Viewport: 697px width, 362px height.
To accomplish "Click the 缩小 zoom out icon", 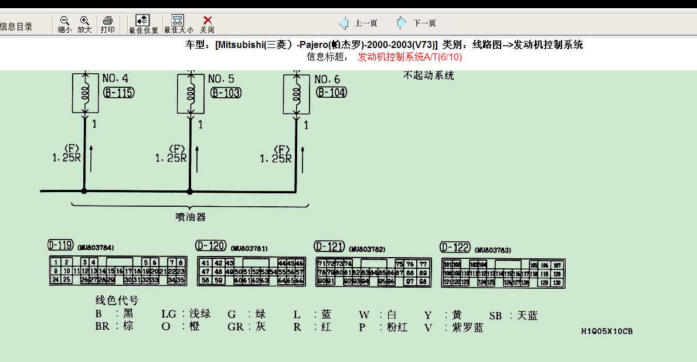I will (64, 25).
